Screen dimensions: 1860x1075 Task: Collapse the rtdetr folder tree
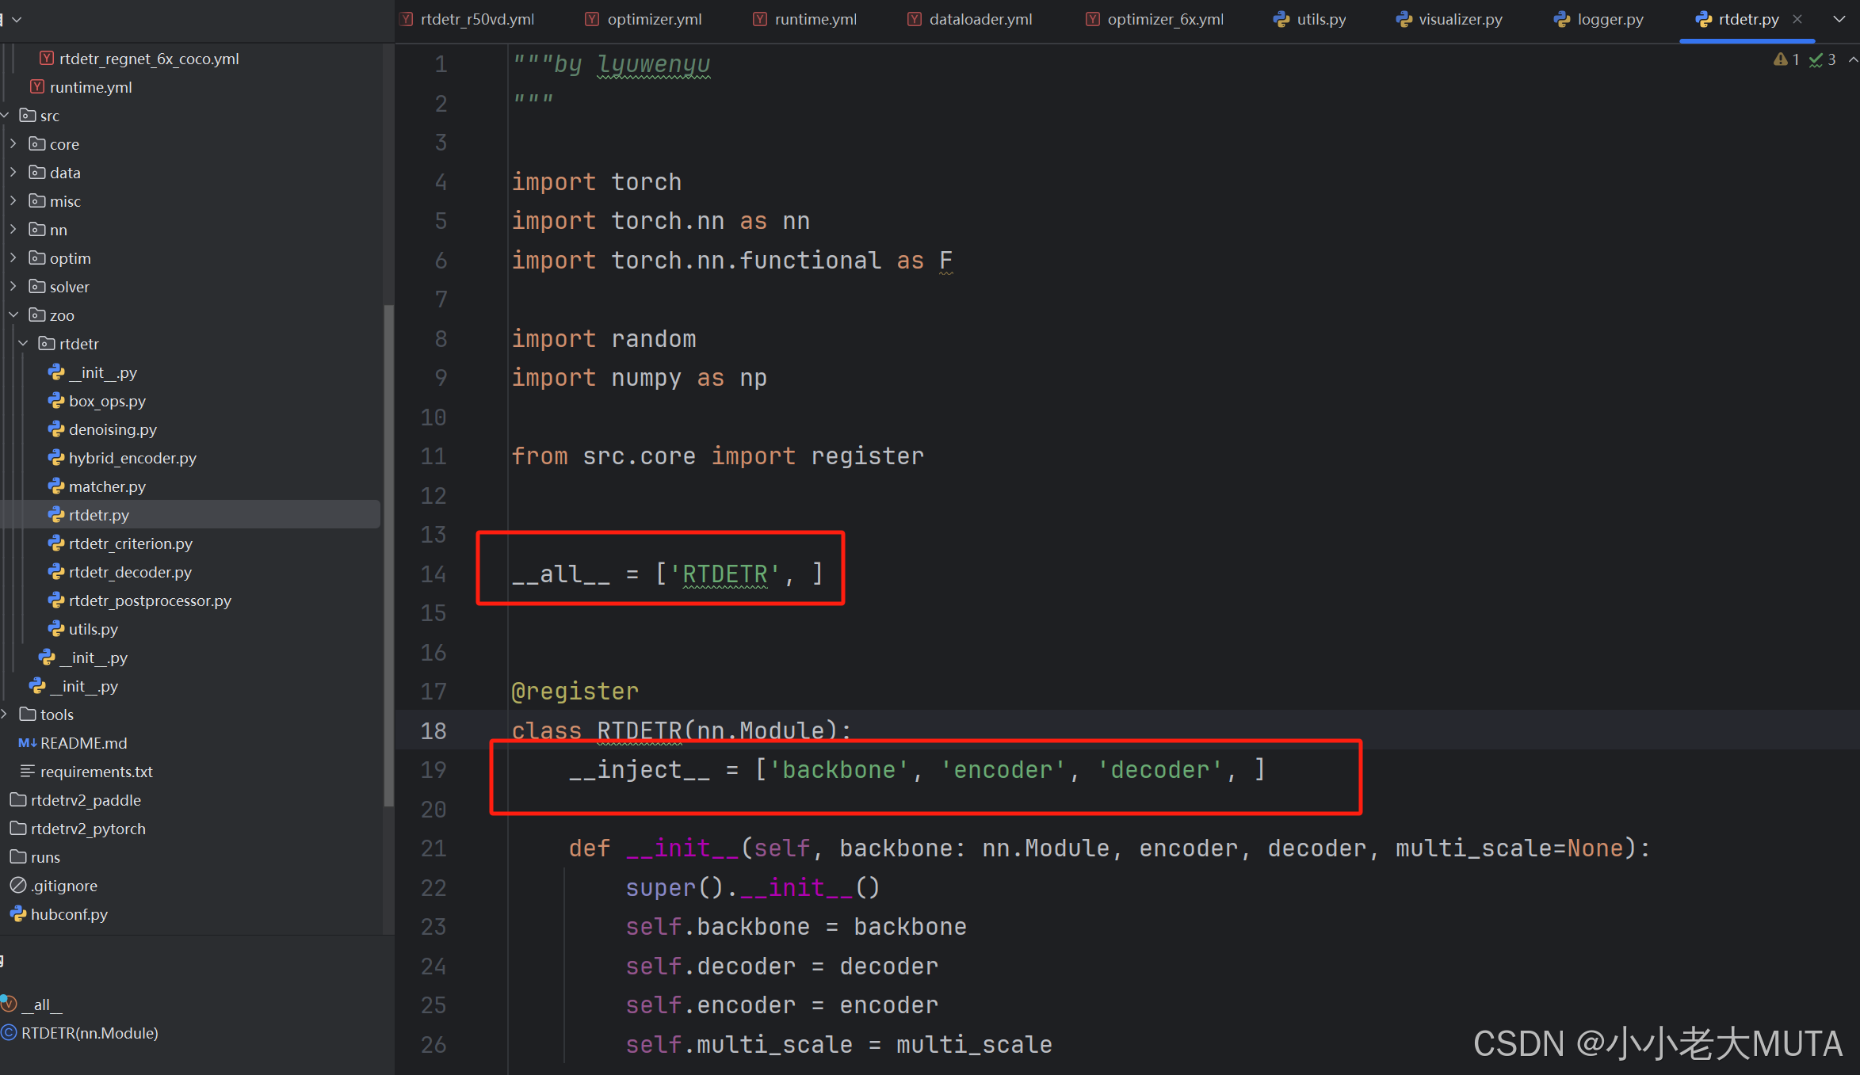click(23, 344)
